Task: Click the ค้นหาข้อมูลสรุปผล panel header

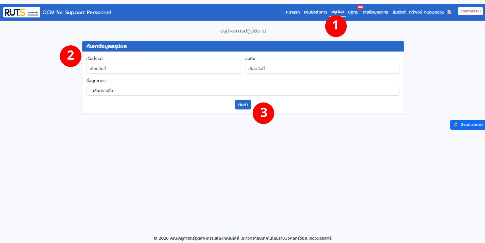Action: click(243, 46)
